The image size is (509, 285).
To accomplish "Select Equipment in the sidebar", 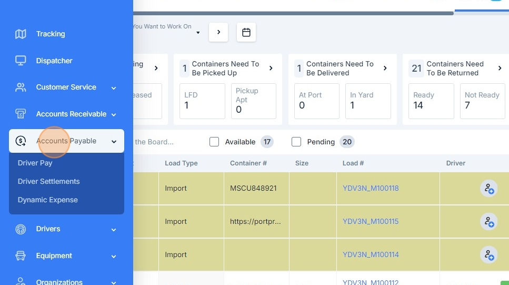I will (x=54, y=255).
